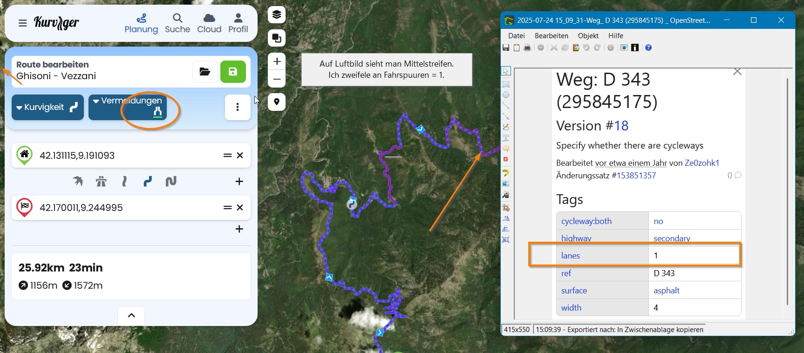Open the Bearbeiten menu
This screenshot has height=353, width=804.
[x=551, y=36]
